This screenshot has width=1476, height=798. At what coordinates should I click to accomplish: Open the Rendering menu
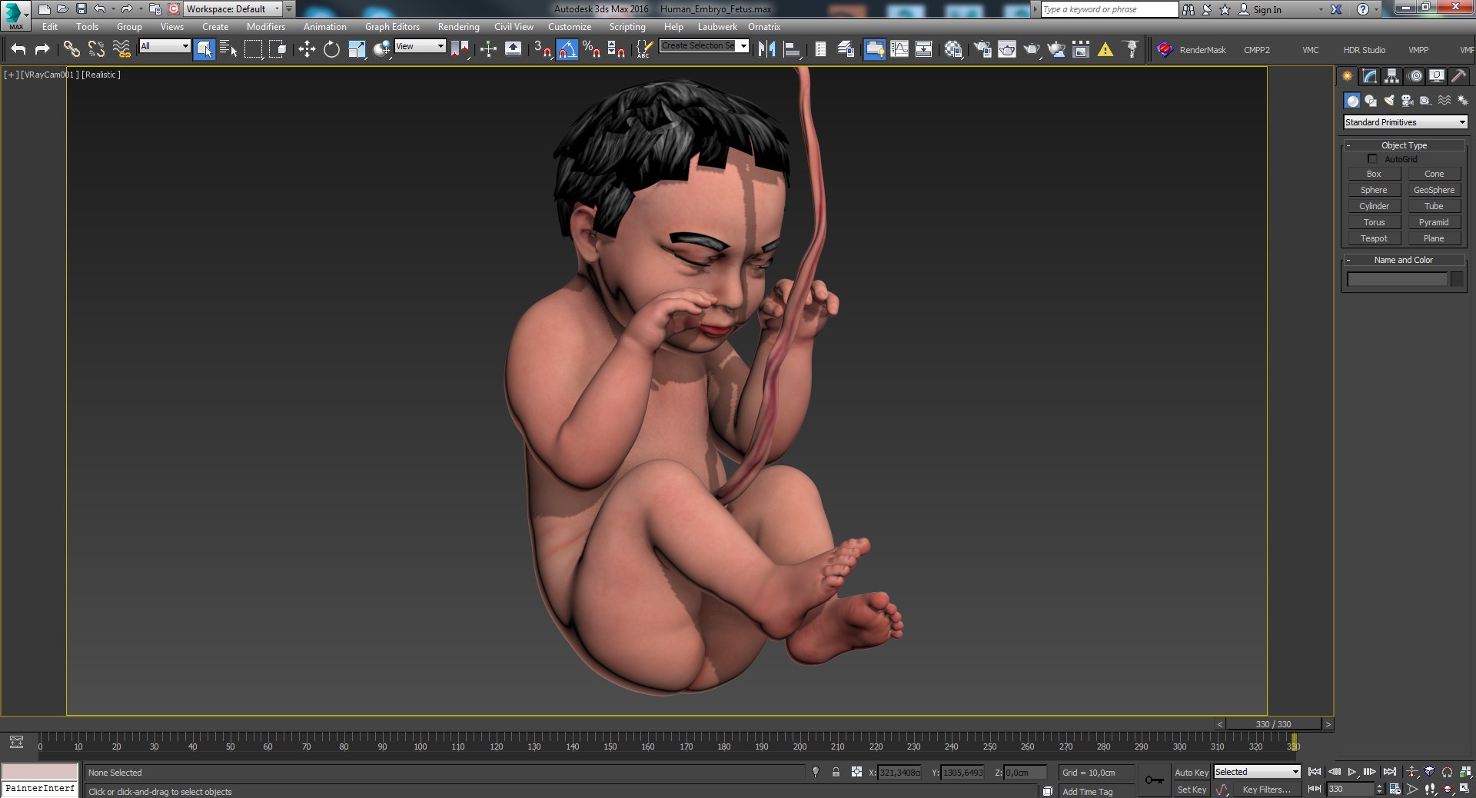pos(458,27)
